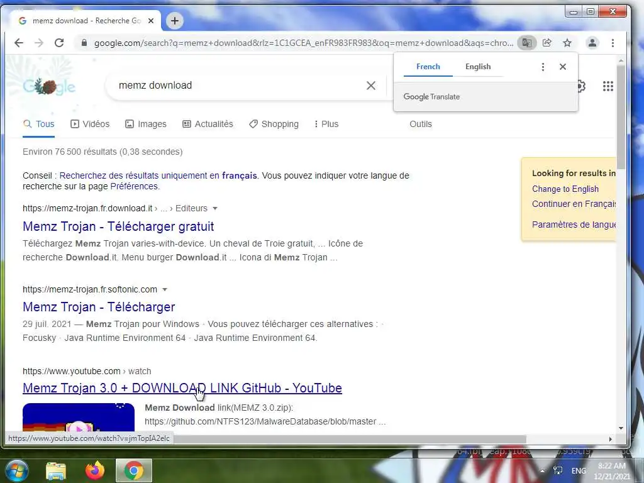The image size is (644, 483).
Task: Expand dropdown arrow beside download.it URL
Action: click(x=215, y=209)
